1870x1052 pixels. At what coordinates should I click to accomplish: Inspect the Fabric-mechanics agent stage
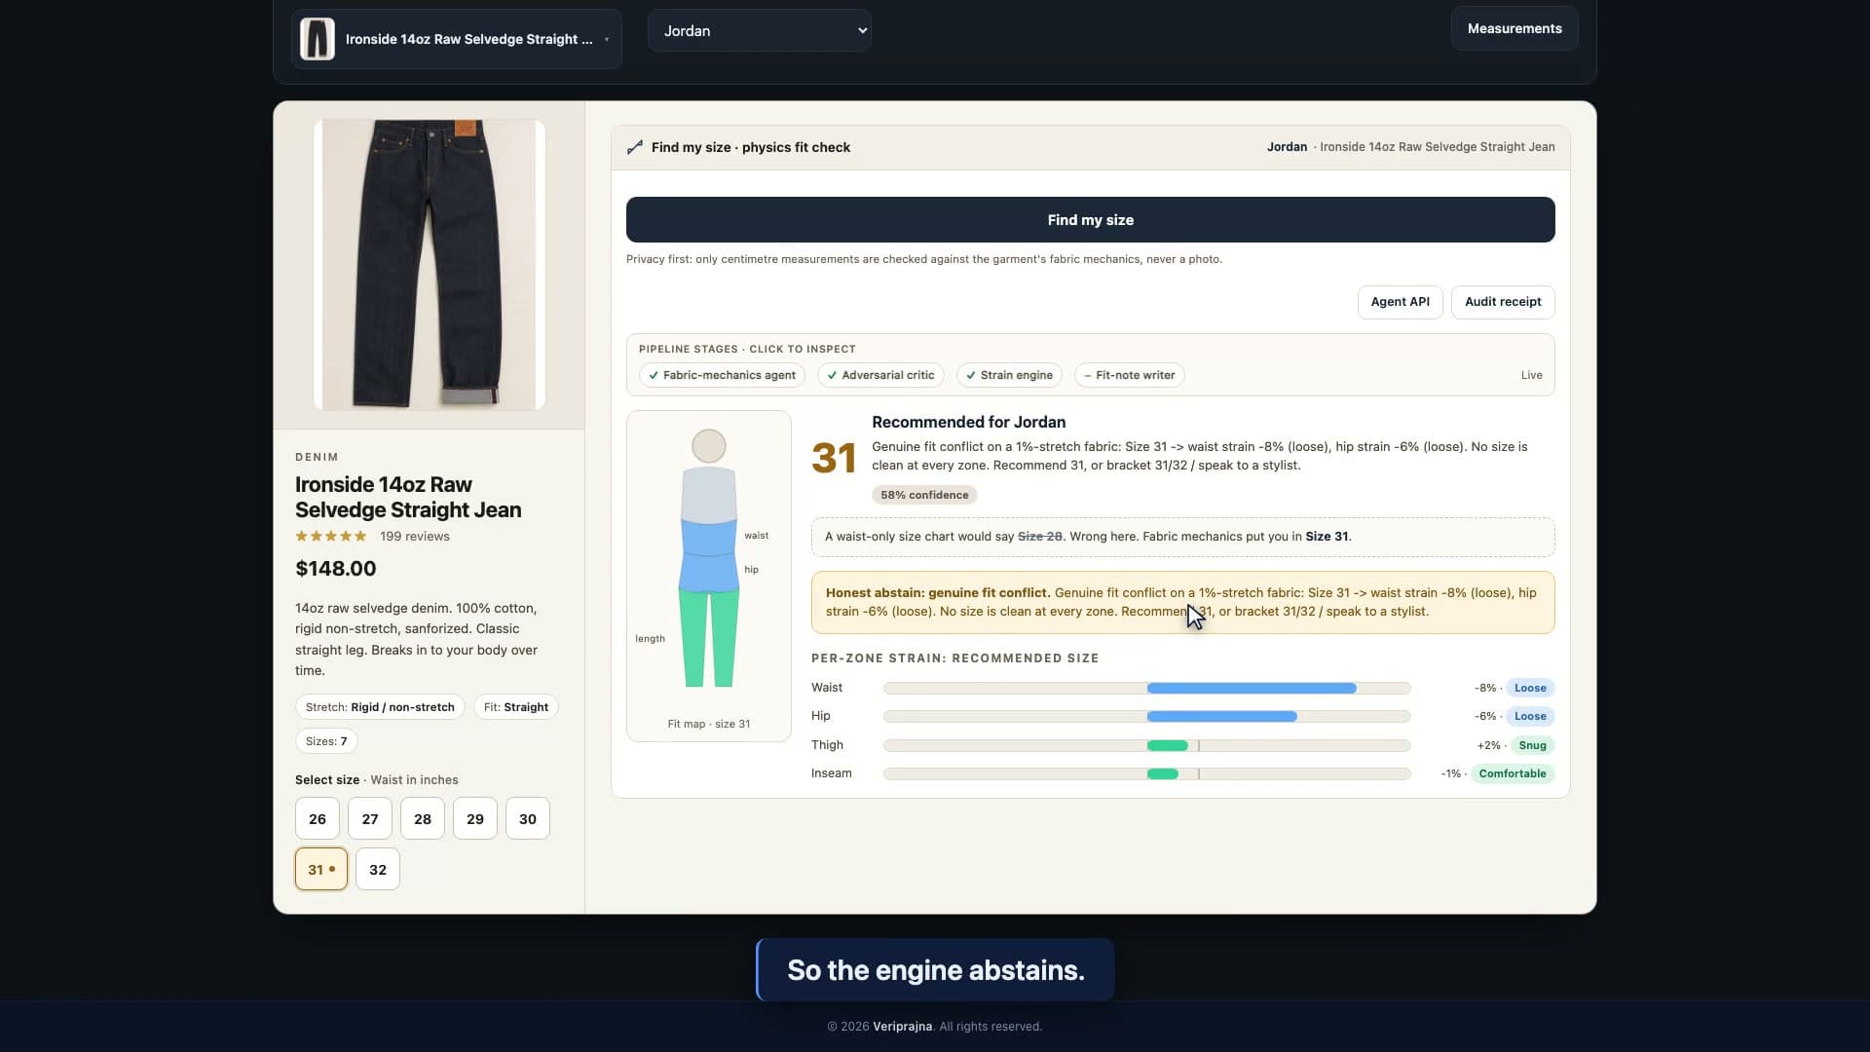tap(722, 375)
